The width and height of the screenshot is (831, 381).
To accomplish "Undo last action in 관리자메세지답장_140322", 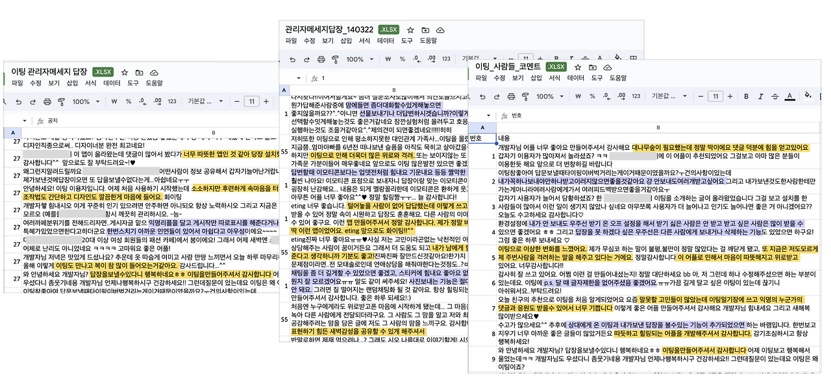I will (292, 58).
